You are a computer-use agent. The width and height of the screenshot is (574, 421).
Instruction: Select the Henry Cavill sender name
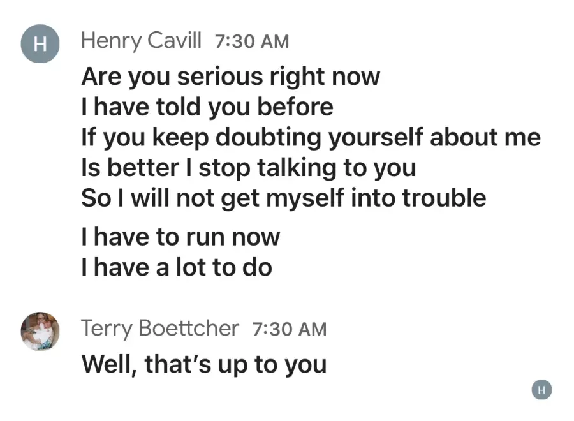click(x=142, y=41)
